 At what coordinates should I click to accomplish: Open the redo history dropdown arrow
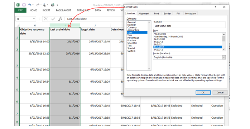click(x=41, y=5)
